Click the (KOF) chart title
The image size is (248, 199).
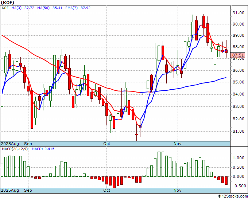[8, 3]
